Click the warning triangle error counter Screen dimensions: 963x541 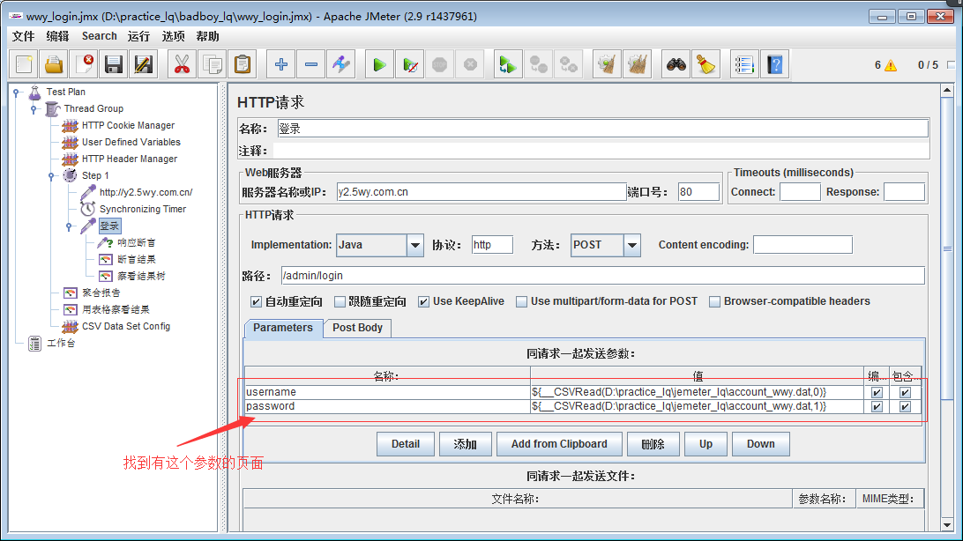(x=890, y=65)
